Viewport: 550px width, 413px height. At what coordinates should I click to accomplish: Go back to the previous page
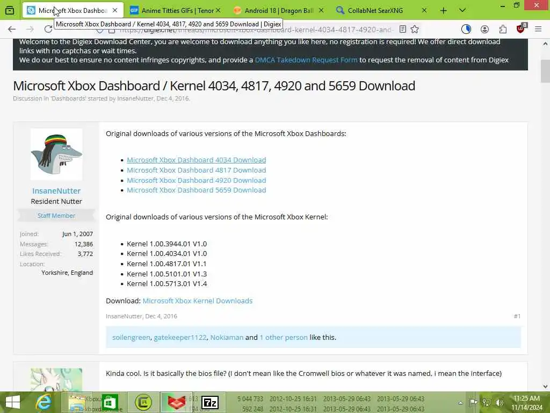tap(12, 29)
